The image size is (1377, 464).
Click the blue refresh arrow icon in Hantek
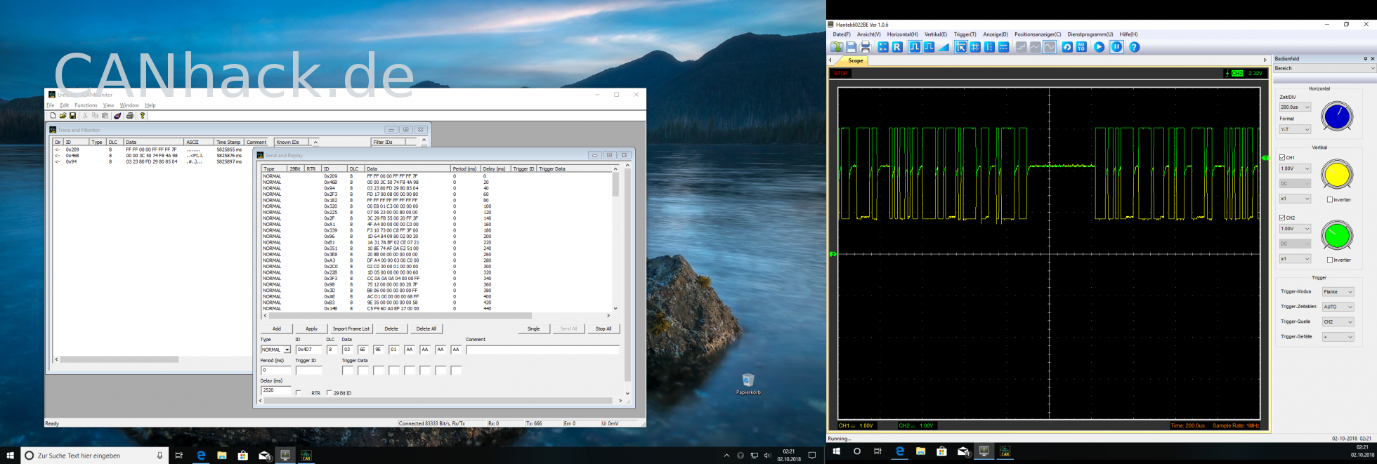(1067, 47)
